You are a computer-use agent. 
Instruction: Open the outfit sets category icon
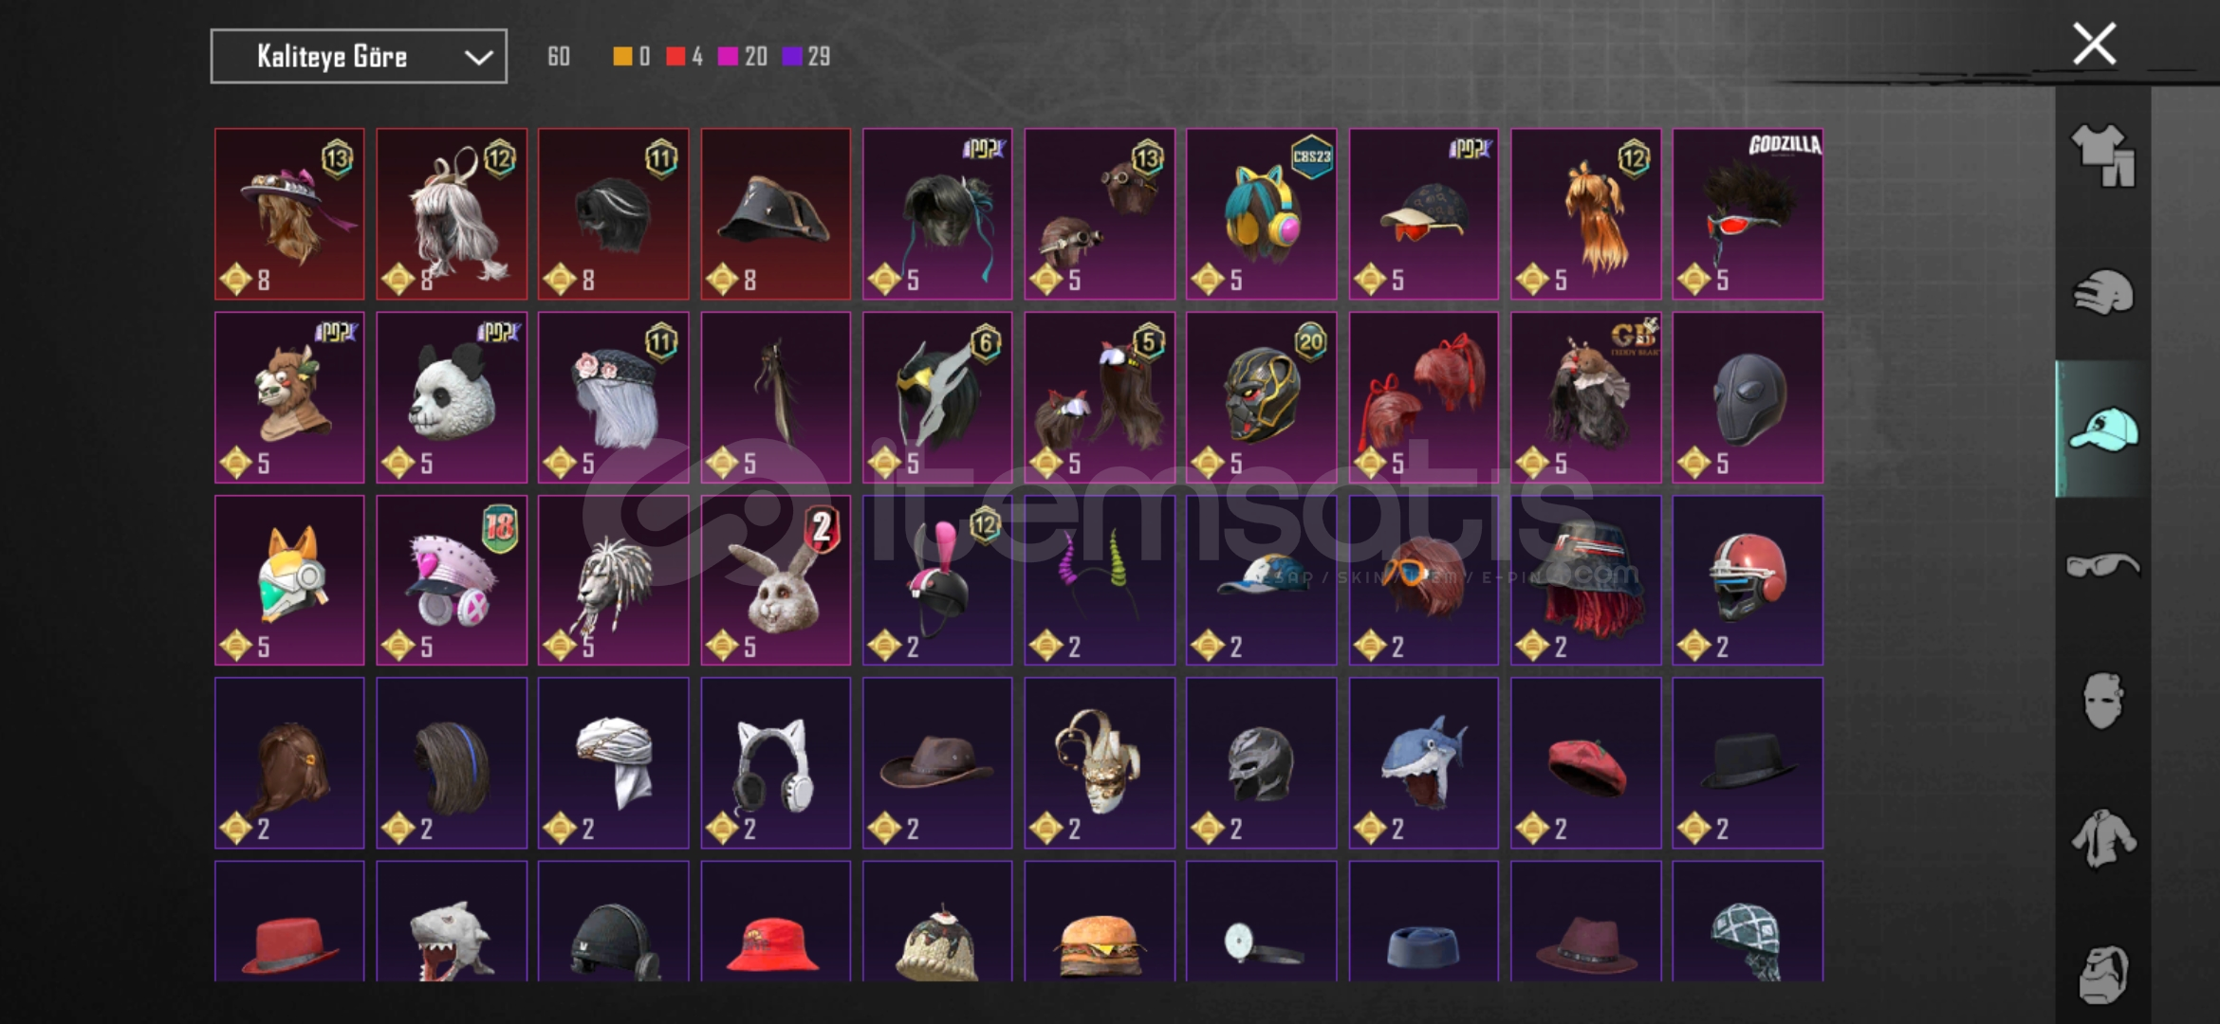pos(2102,155)
